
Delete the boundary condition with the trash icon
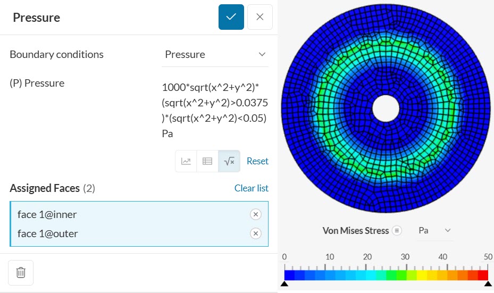tap(21, 273)
